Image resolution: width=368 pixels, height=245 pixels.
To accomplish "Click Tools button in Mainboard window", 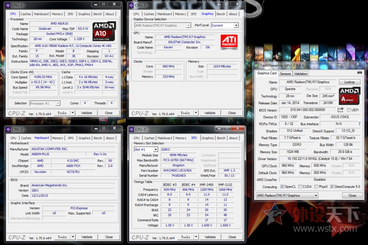I will click(x=62, y=237).
